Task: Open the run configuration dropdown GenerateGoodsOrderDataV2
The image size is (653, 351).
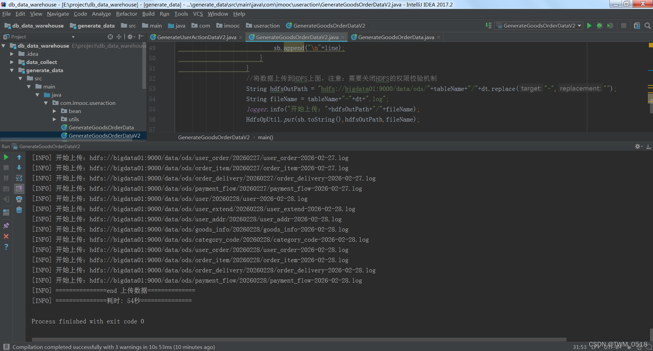Action: tap(539, 26)
